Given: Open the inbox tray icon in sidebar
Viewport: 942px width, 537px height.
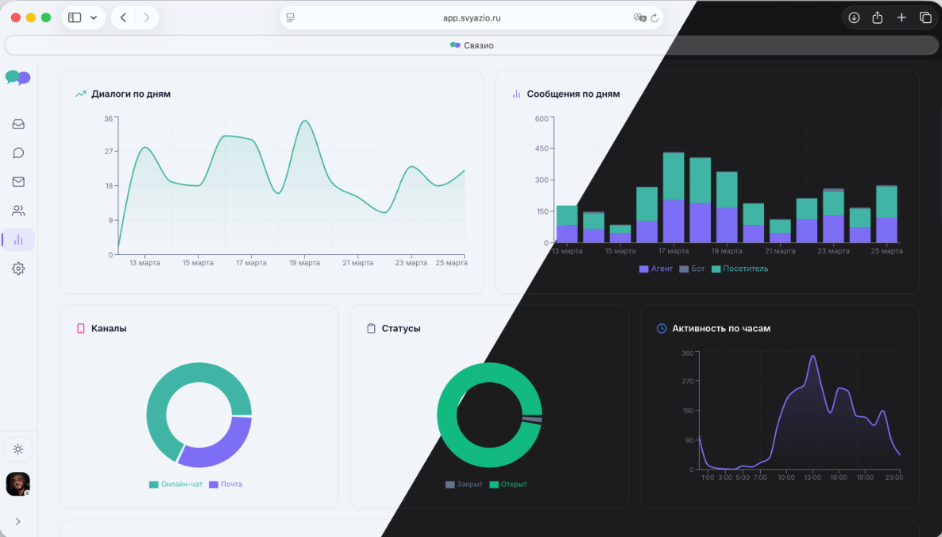Looking at the screenshot, I should point(18,124).
